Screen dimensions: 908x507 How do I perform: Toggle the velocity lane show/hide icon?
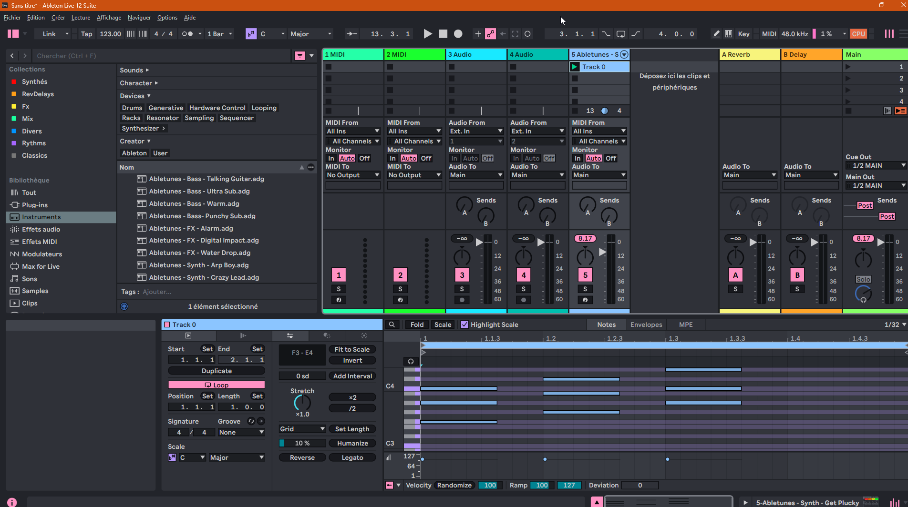coord(390,485)
